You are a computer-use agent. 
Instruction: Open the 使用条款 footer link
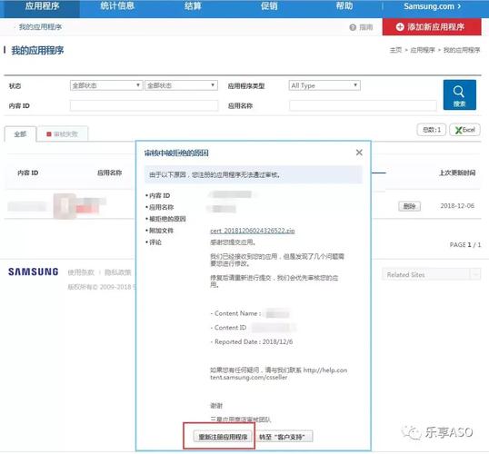(81, 272)
